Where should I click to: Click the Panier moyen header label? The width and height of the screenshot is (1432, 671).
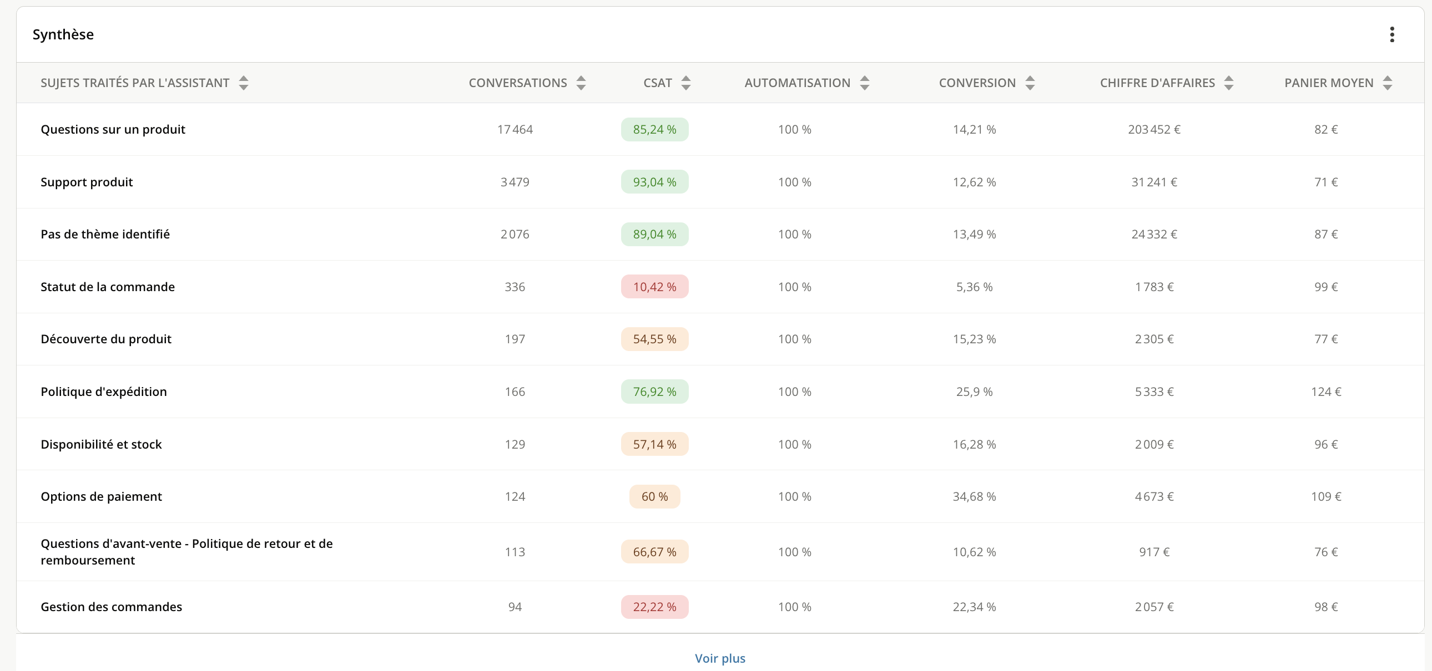tap(1328, 83)
